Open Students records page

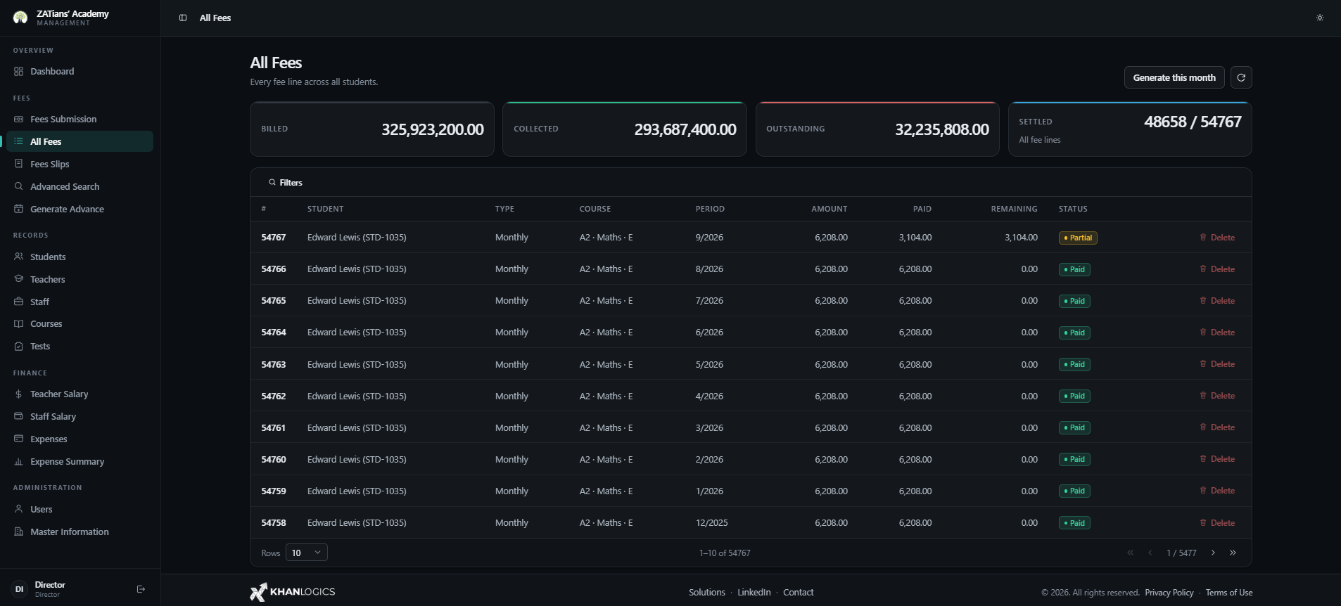[80, 257]
